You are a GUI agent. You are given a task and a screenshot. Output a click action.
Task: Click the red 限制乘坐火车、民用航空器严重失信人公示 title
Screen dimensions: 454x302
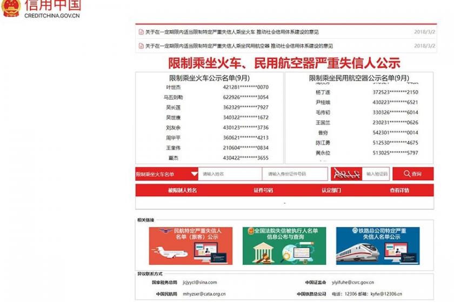(284, 63)
